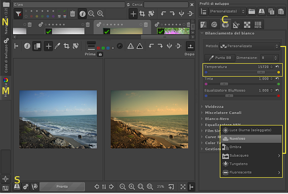288x194 pixels.
Task: Expand the Miscelatore Canali panel
Action: tap(224, 113)
